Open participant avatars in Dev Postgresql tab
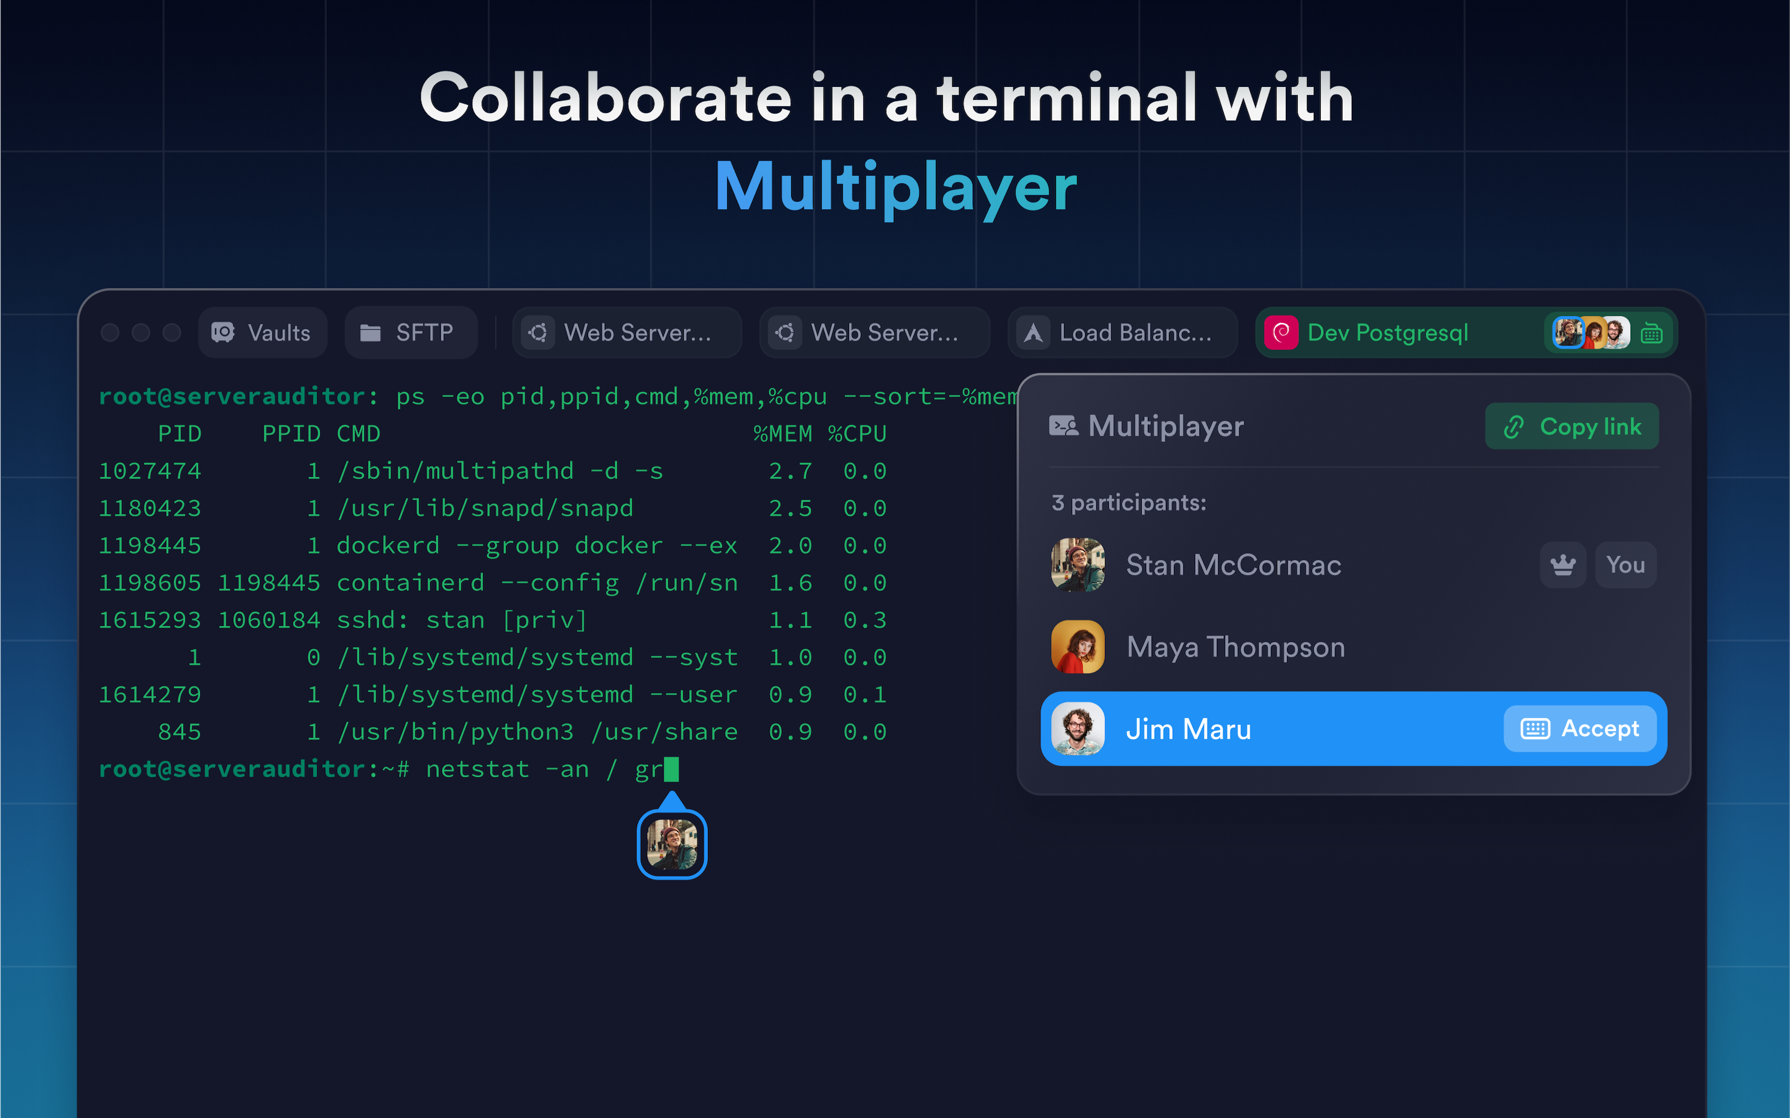 pyautogui.click(x=1591, y=333)
